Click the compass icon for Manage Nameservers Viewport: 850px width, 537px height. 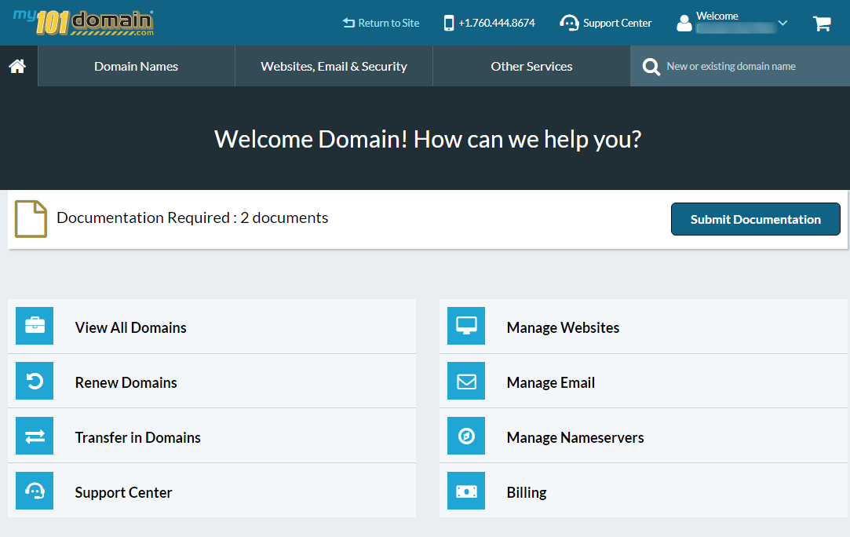tap(466, 436)
